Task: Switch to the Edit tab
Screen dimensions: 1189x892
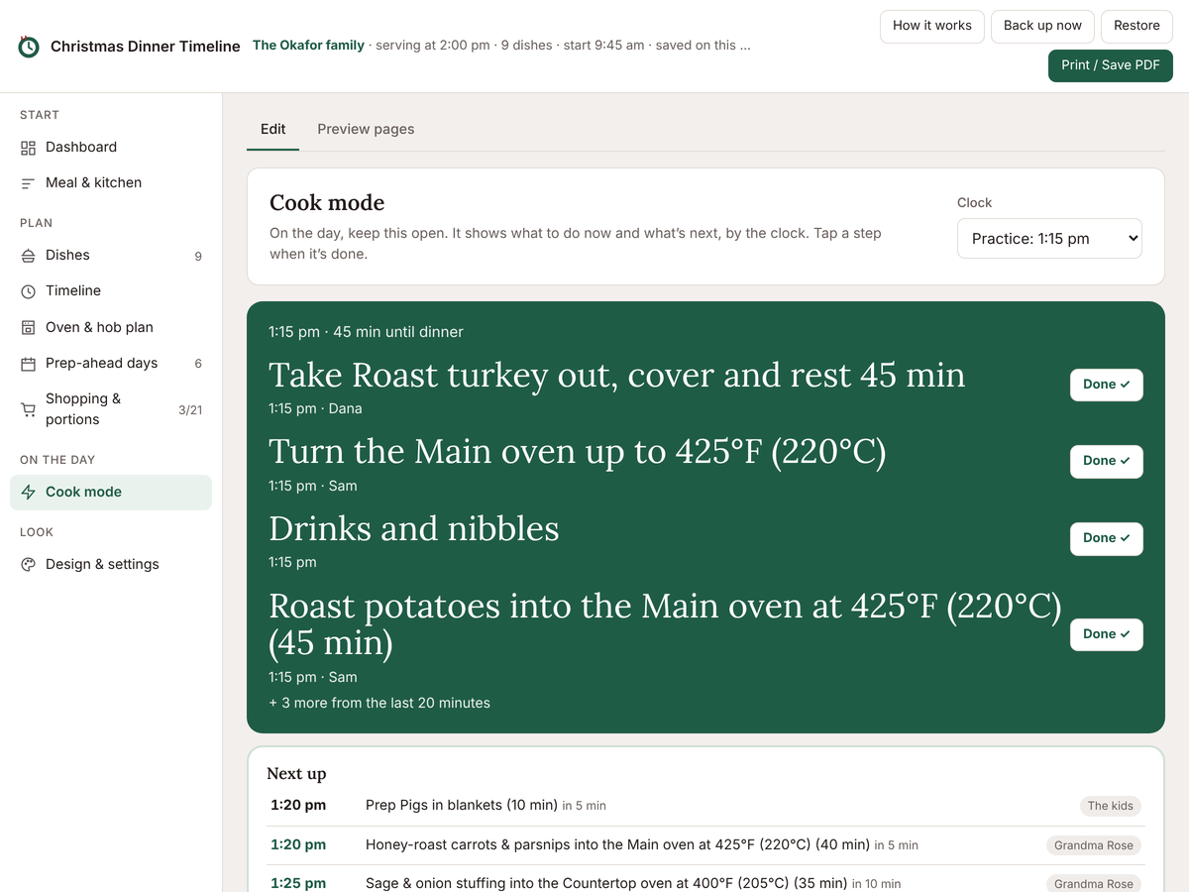Action: tap(272, 129)
